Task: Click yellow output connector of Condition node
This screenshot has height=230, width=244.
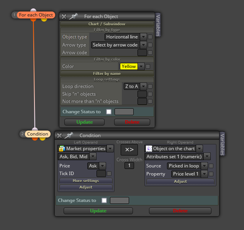Action: (43, 139)
